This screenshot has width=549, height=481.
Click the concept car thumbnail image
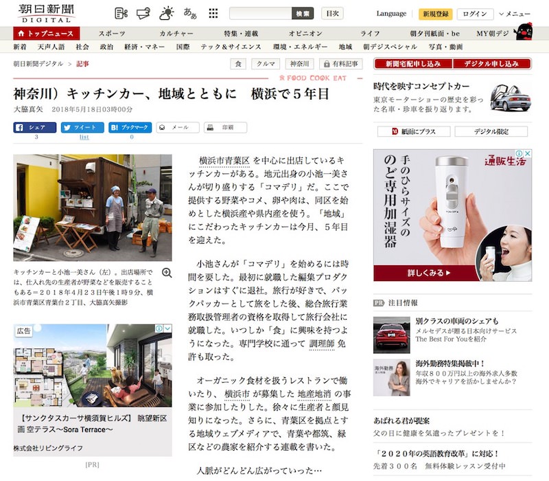511,98
